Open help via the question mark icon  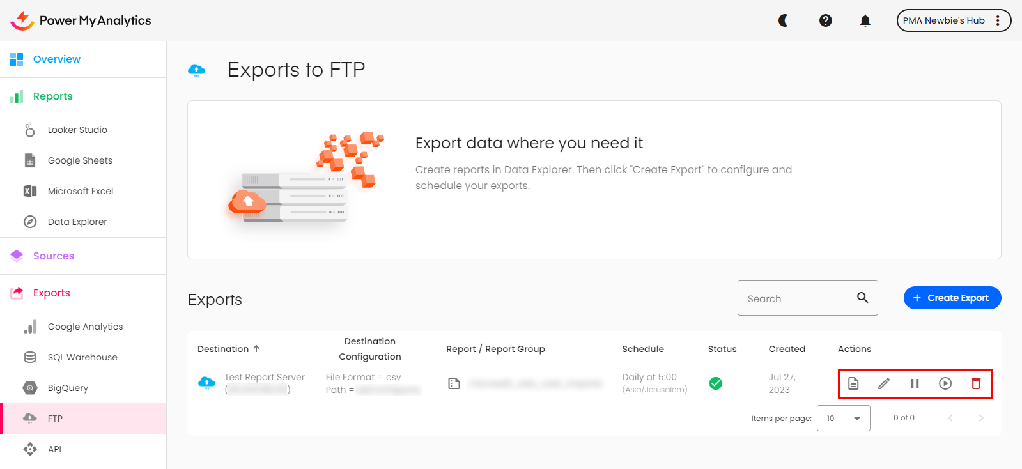click(826, 20)
